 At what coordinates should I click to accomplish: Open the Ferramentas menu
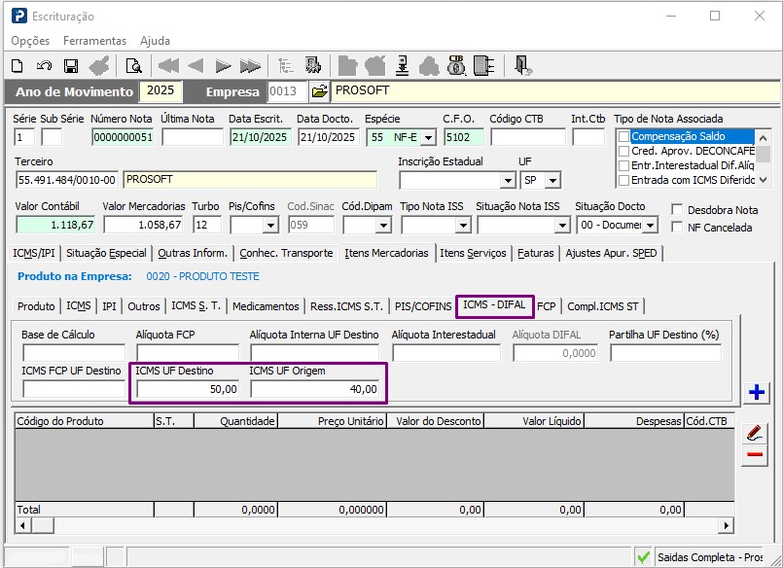[94, 41]
